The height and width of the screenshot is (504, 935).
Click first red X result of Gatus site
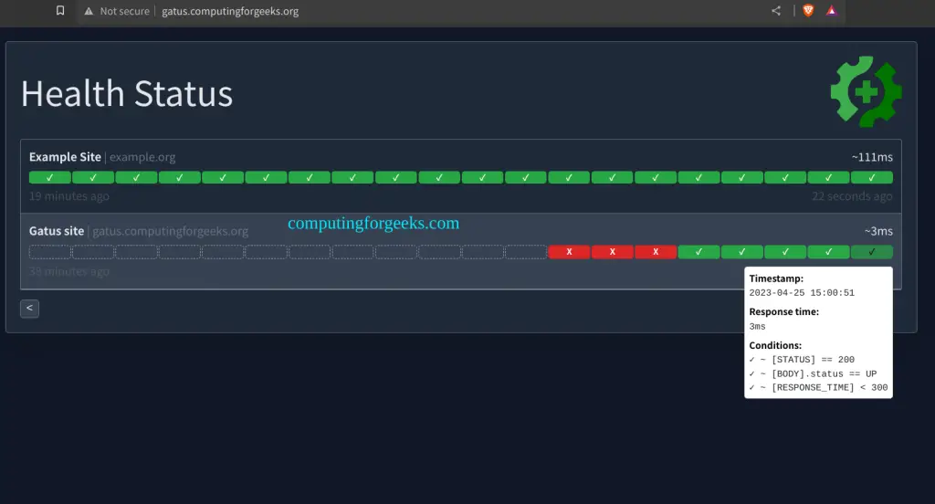click(569, 252)
